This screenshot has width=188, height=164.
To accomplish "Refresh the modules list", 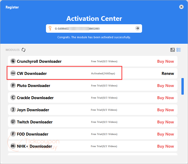I will 23,50.
